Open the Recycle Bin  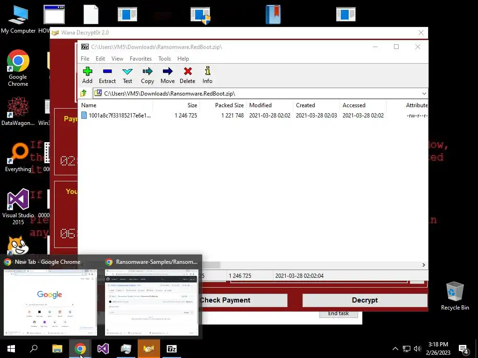tap(455, 296)
